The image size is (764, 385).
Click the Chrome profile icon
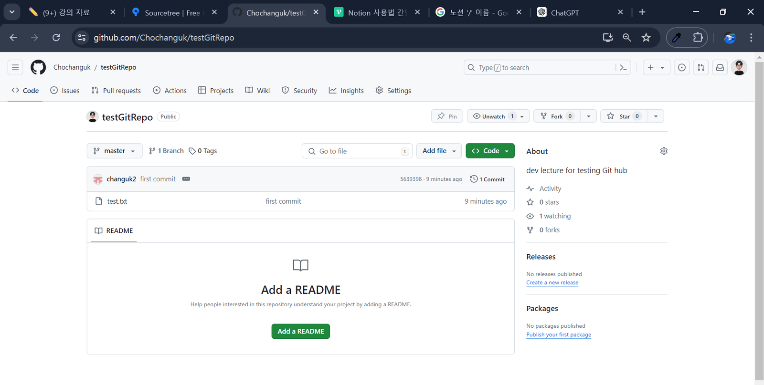tap(730, 38)
